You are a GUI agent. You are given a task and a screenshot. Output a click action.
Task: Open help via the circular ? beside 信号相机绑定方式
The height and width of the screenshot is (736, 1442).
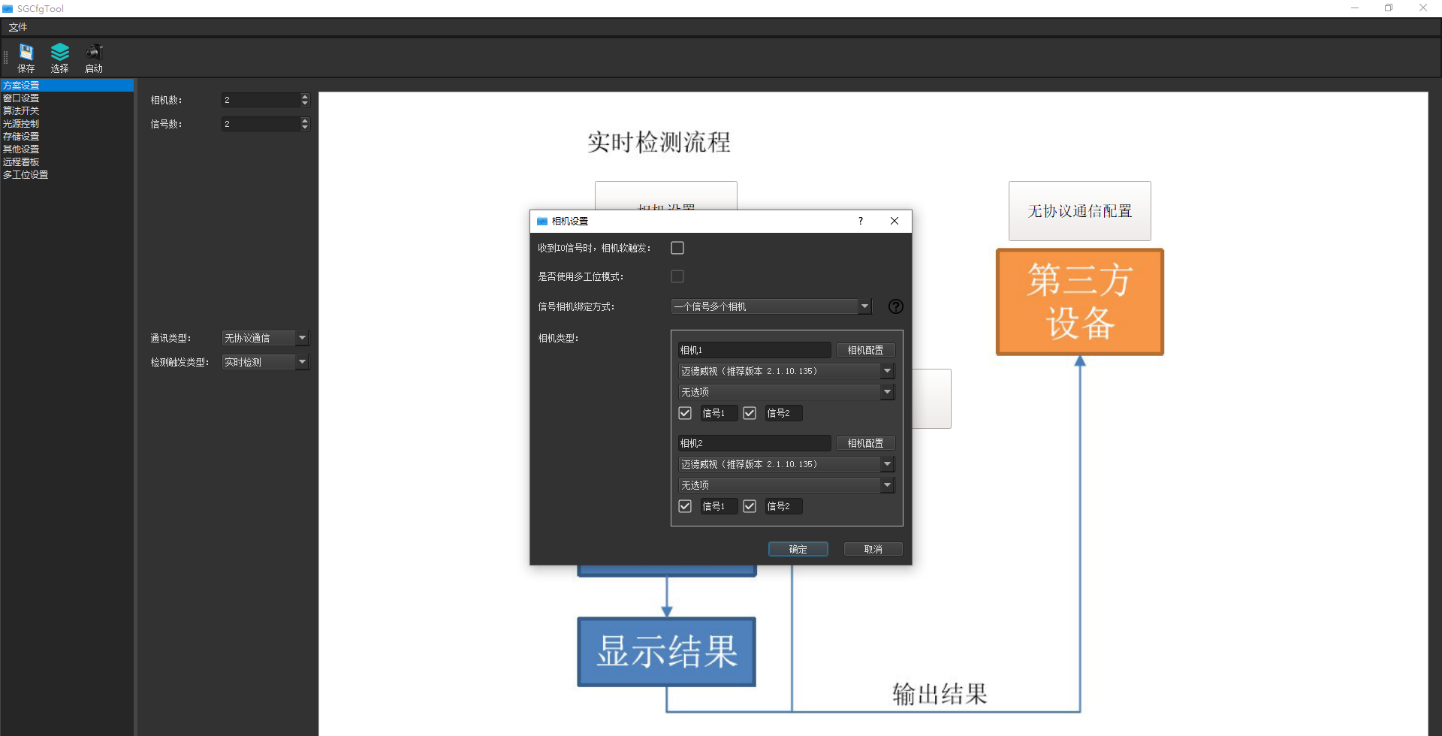pos(895,306)
